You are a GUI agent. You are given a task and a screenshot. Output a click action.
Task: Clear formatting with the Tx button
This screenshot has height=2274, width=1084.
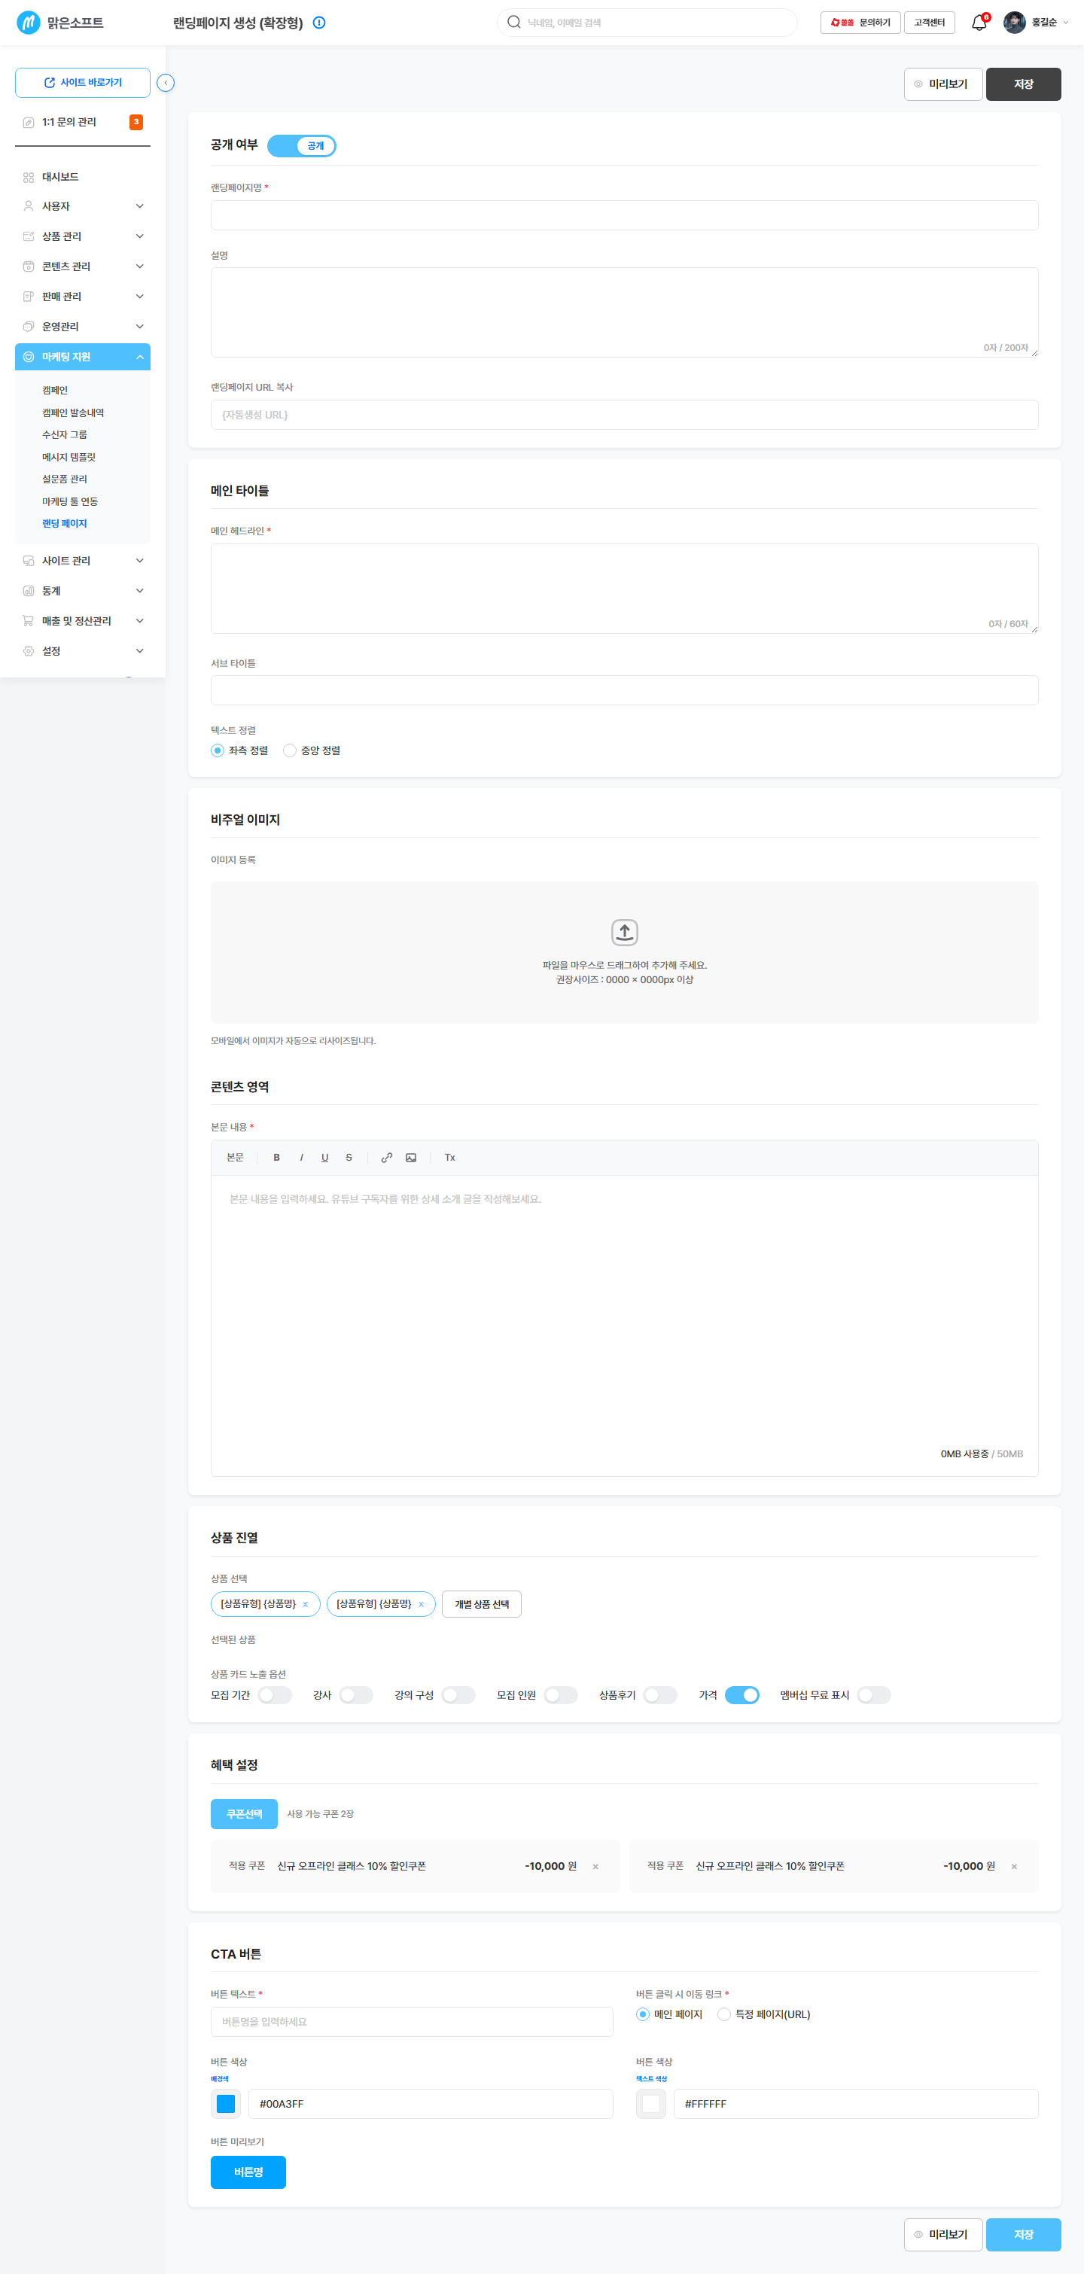click(449, 1157)
